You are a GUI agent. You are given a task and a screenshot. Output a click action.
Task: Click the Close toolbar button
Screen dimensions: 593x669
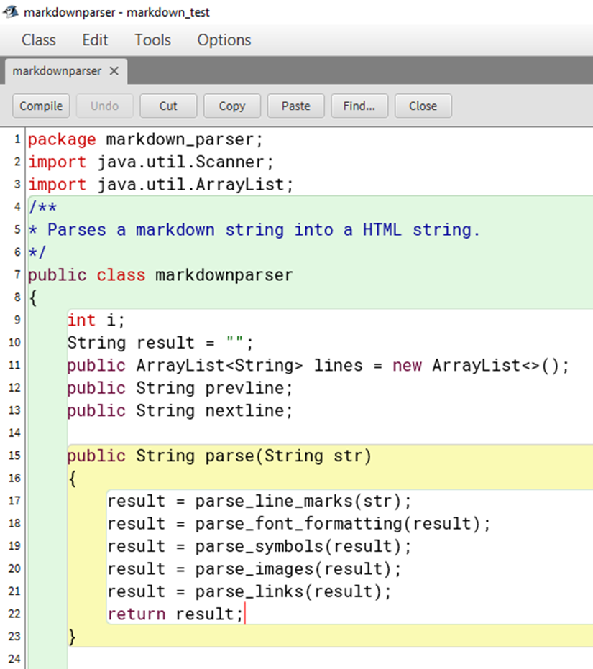[423, 106]
